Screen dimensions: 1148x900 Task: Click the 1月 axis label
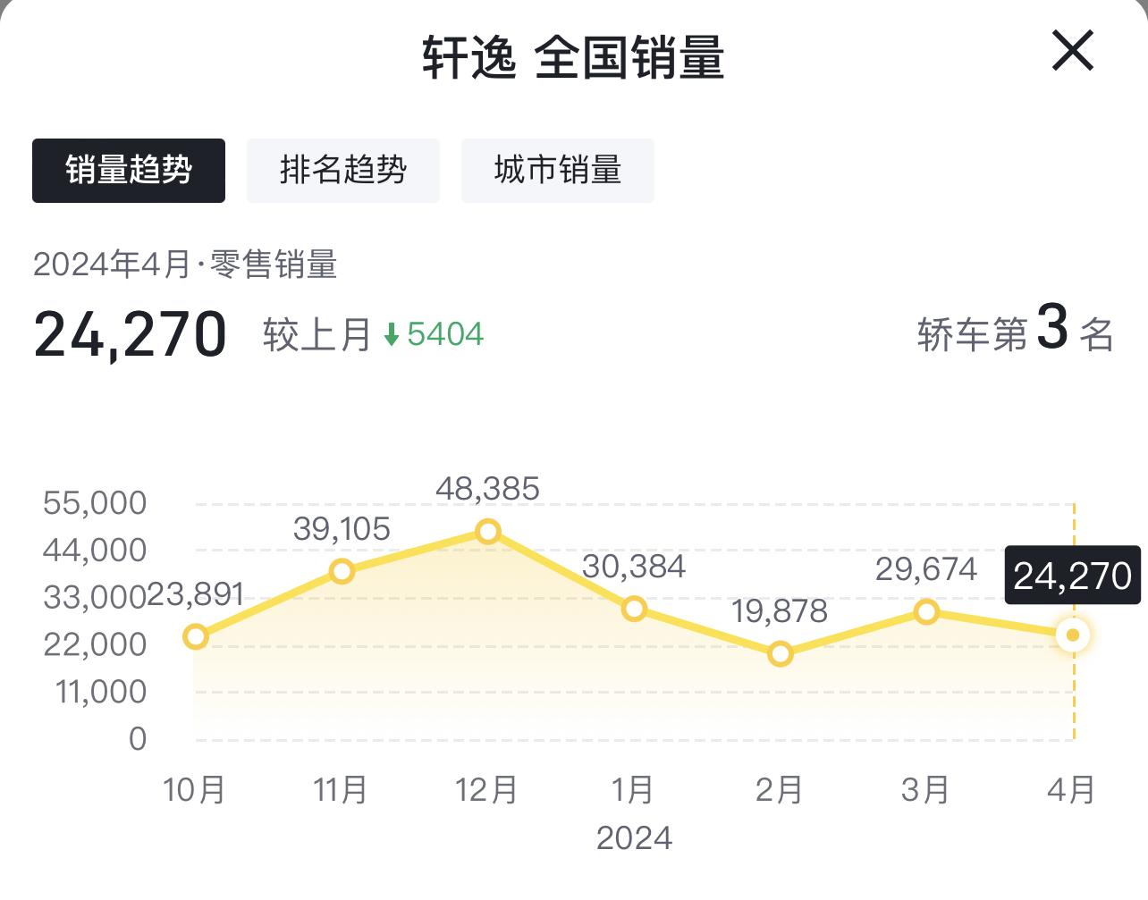tap(633, 789)
